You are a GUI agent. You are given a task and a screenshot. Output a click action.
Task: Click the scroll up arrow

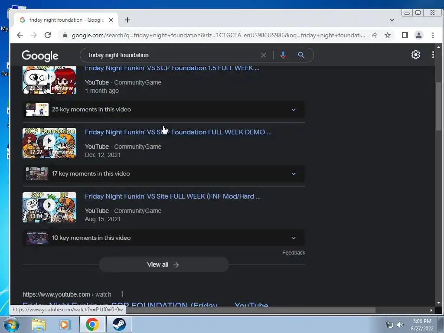[x=438, y=47]
